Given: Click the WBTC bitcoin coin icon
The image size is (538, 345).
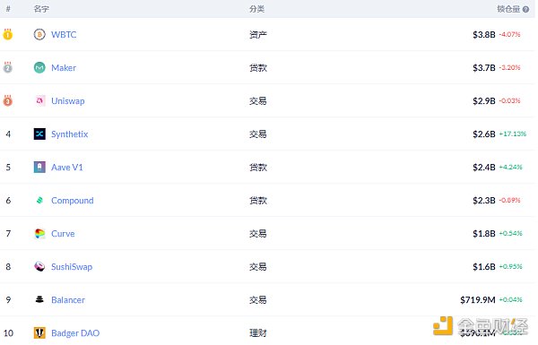Looking at the screenshot, I should click(39, 35).
